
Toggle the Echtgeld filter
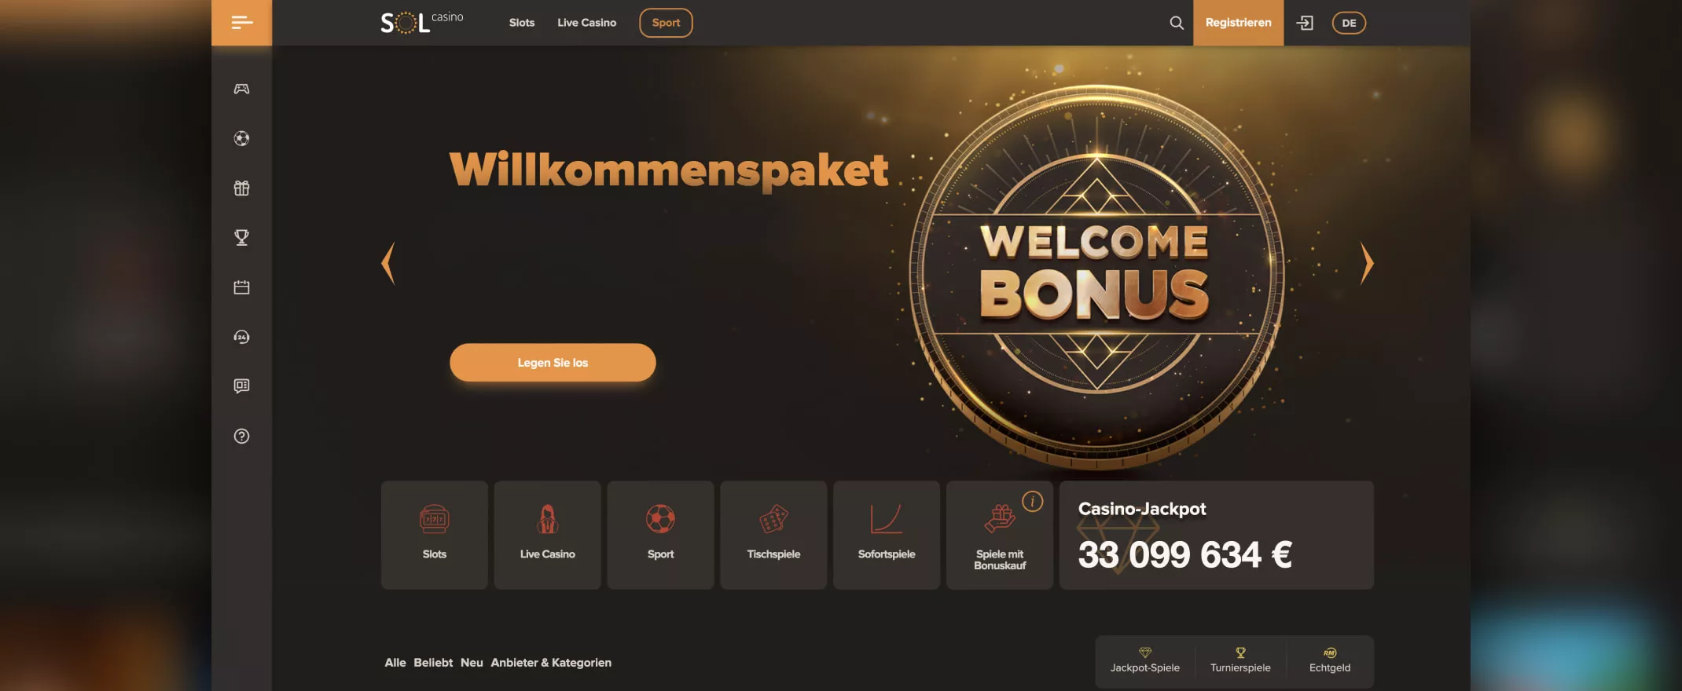point(1330,660)
